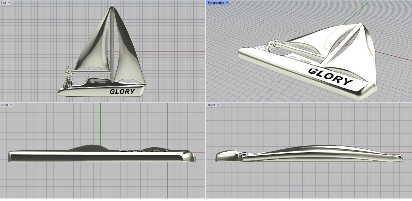Select the GLORY text in Top viewport
This screenshot has width=412, height=201.
[x=122, y=91]
